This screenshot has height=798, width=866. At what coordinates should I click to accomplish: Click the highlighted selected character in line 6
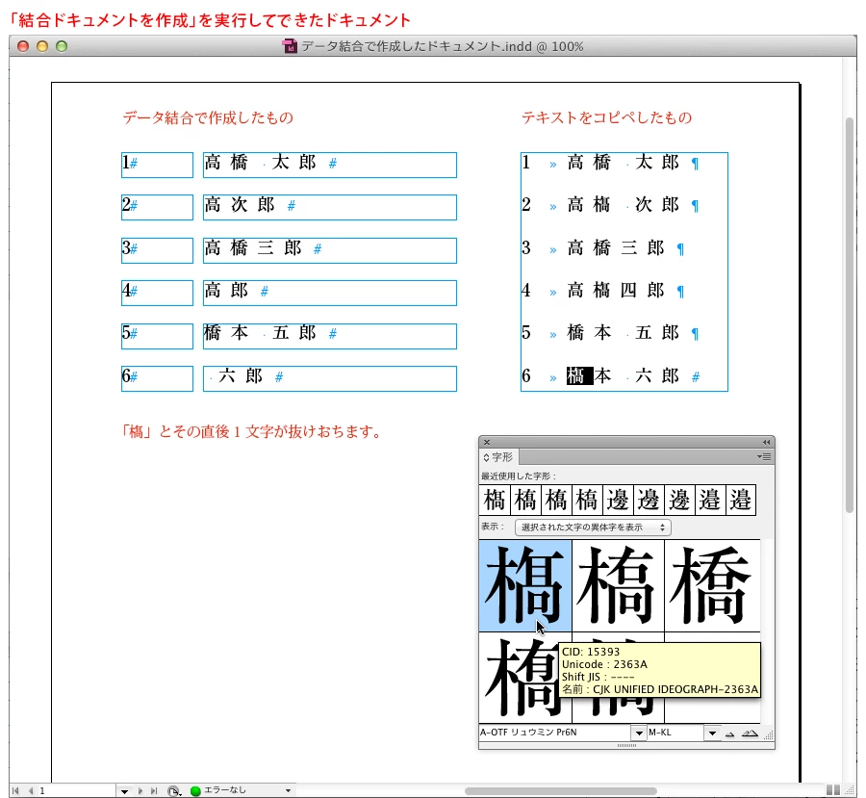point(579,375)
